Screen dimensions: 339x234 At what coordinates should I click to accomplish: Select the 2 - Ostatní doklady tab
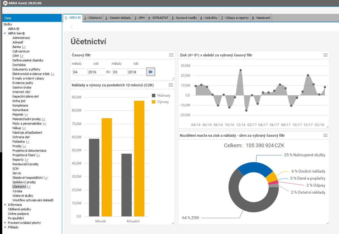tap(118, 18)
